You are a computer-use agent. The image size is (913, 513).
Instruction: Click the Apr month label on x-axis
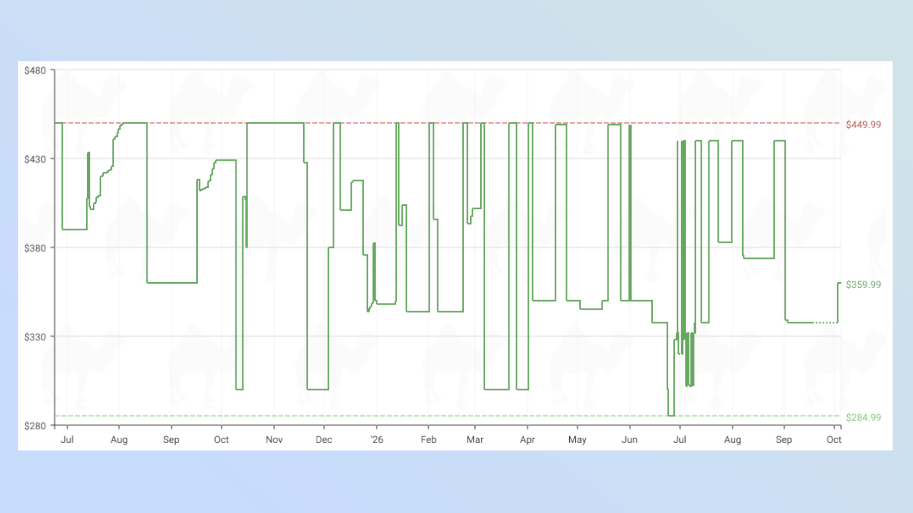pos(527,440)
